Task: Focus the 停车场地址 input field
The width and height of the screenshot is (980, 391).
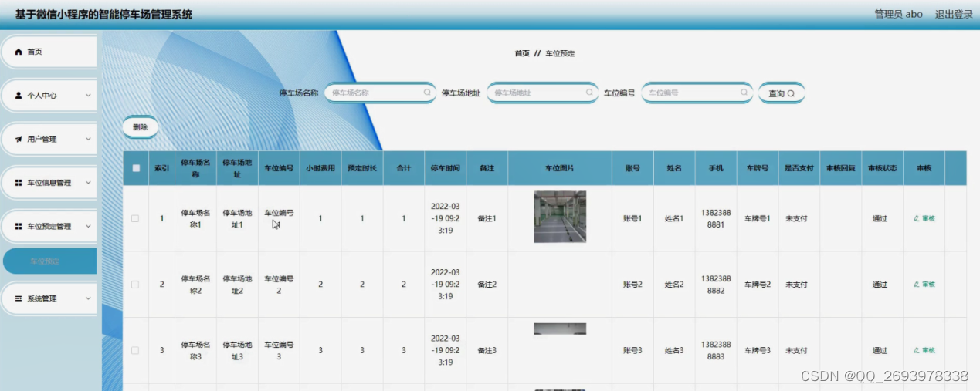Action: 542,93
